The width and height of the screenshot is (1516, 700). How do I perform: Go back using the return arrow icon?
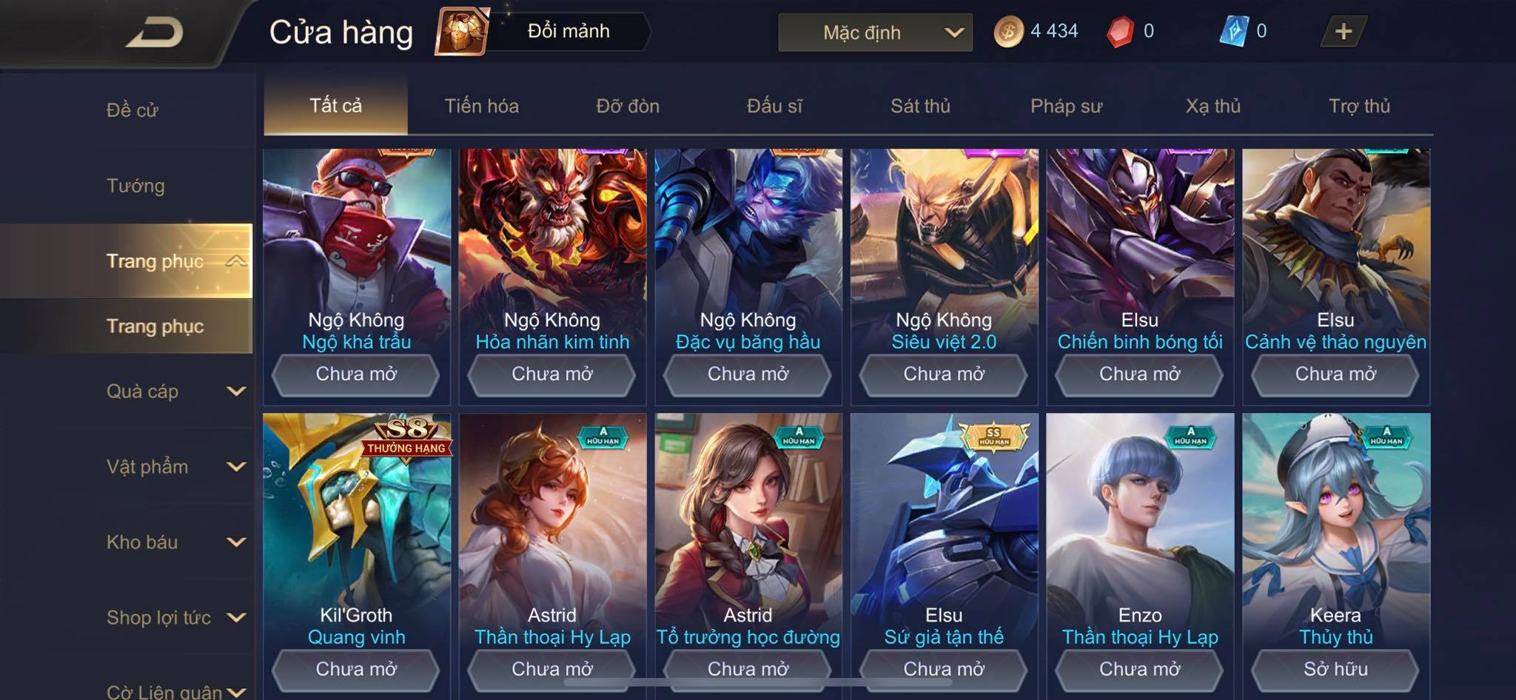[x=155, y=33]
